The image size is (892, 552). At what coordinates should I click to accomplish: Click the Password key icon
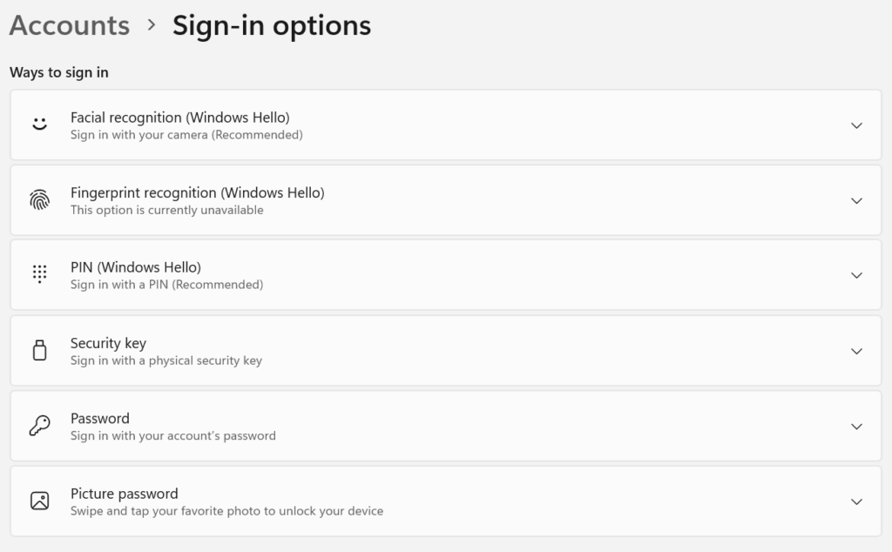(x=39, y=426)
